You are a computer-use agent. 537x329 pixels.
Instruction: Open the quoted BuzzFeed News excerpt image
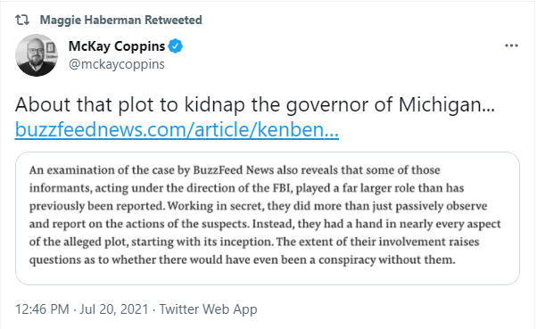268,218
